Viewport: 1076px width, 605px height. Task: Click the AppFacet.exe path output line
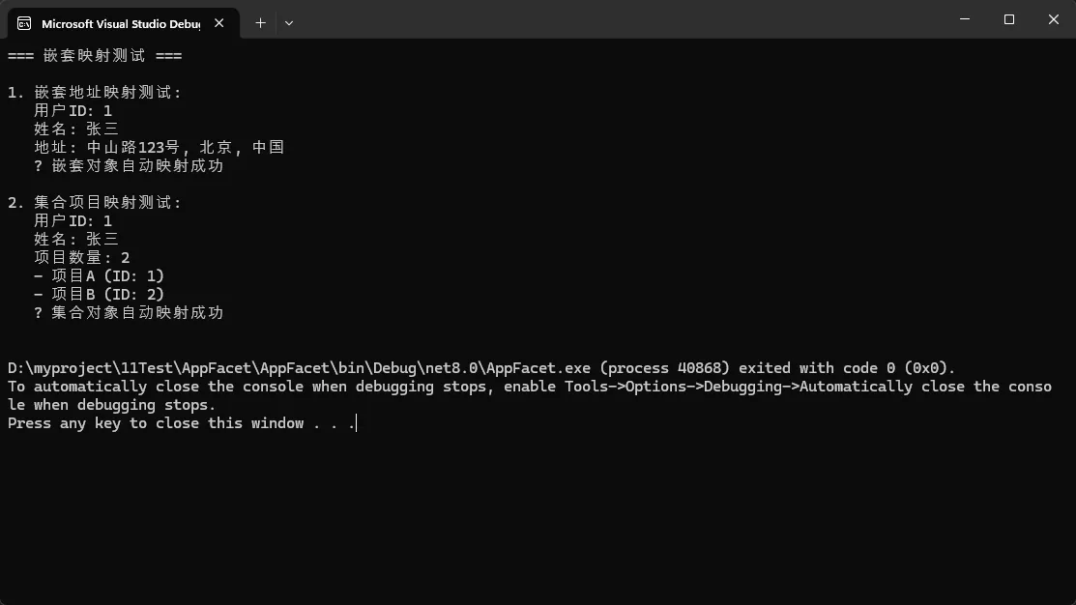tap(480, 368)
